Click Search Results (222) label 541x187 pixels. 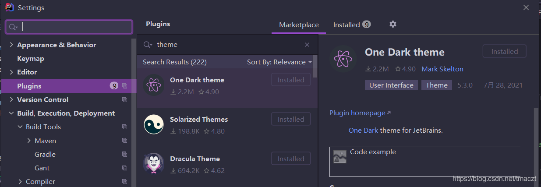(175, 62)
